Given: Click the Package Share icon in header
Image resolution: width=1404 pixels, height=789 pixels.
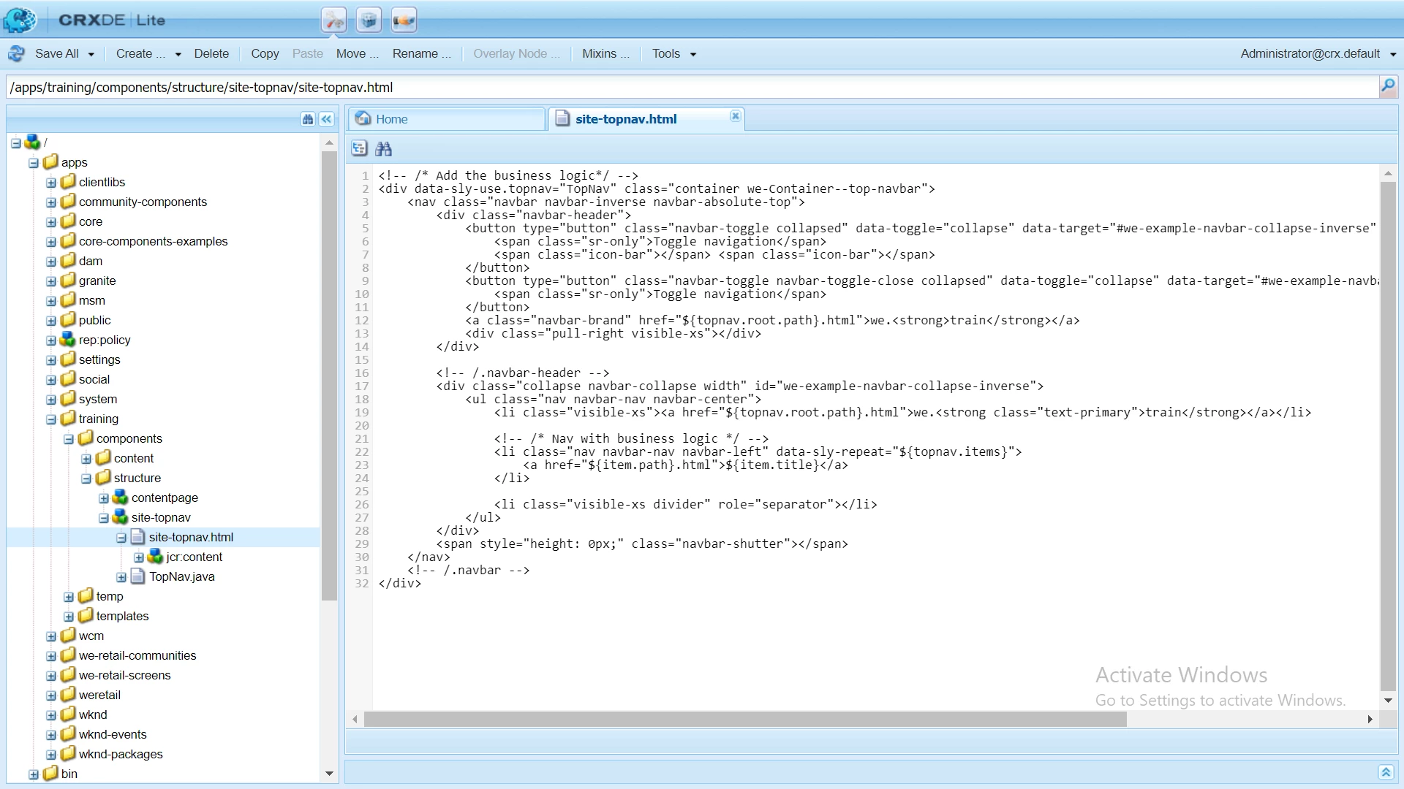Looking at the screenshot, I should 404,20.
